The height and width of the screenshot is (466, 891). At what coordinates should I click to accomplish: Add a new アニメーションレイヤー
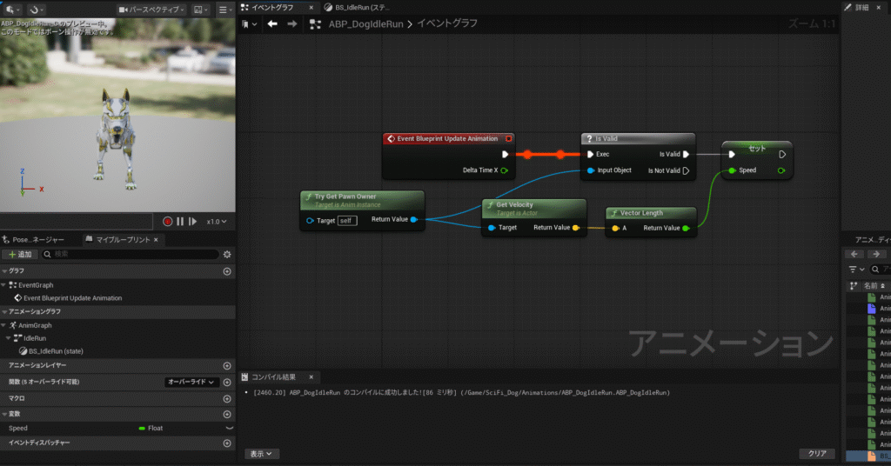click(227, 365)
